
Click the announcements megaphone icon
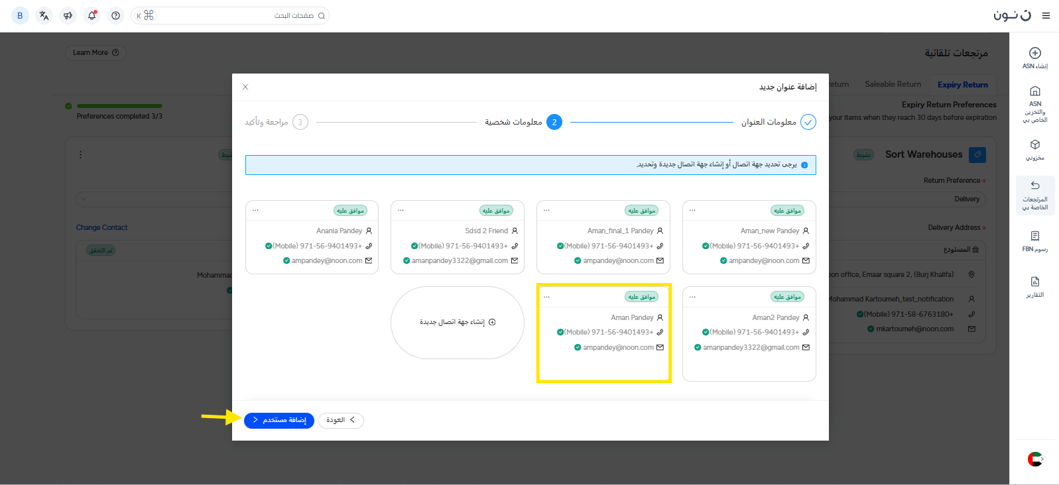[x=68, y=15]
